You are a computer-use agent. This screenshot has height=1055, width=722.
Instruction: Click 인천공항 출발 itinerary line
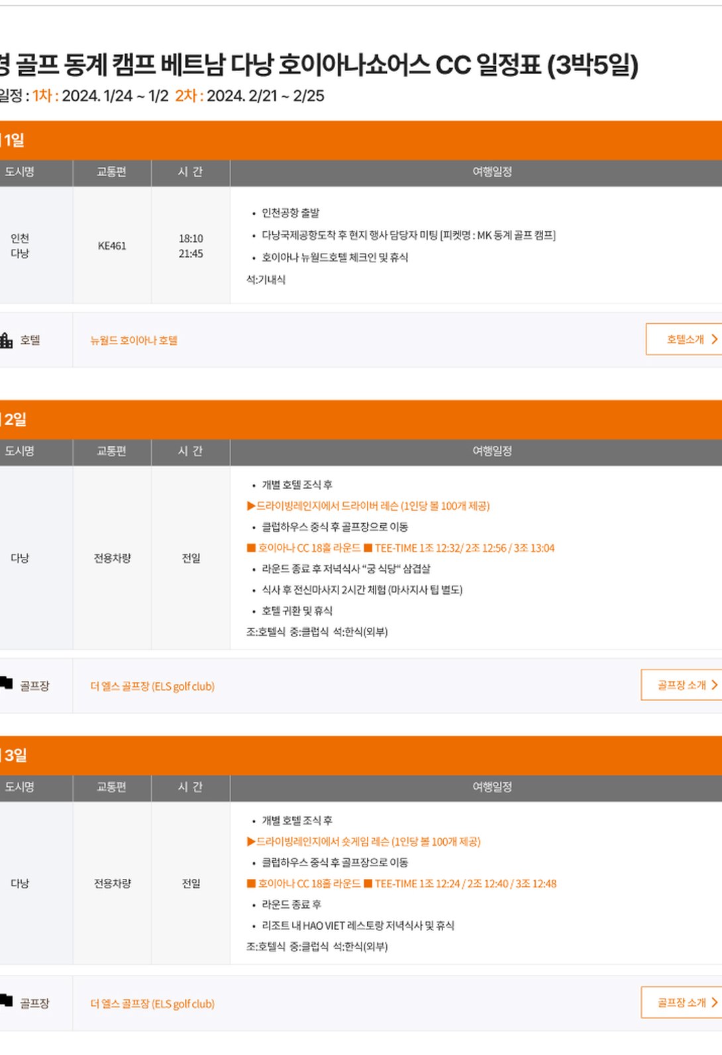click(x=290, y=213)
